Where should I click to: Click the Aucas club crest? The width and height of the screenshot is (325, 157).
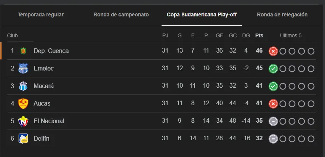[24, 103]
